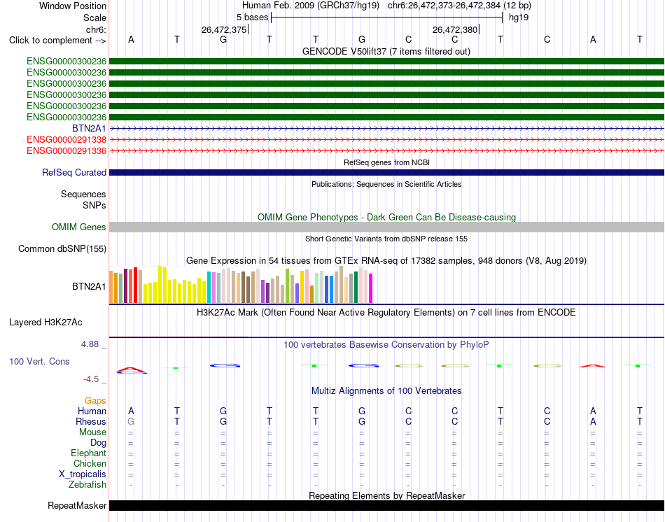Viewport: 665px width, 522px height.
Task: Click the ENSG00000291336 red arrowed line
Action: click(386, 150)
